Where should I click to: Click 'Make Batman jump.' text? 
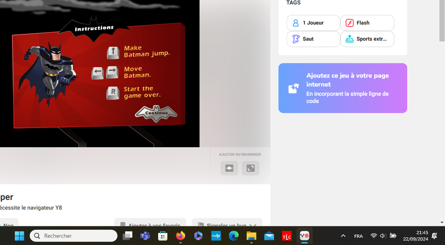[x=147, y=51]
